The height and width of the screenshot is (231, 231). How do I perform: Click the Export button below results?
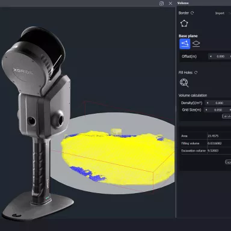pos(228,162)
